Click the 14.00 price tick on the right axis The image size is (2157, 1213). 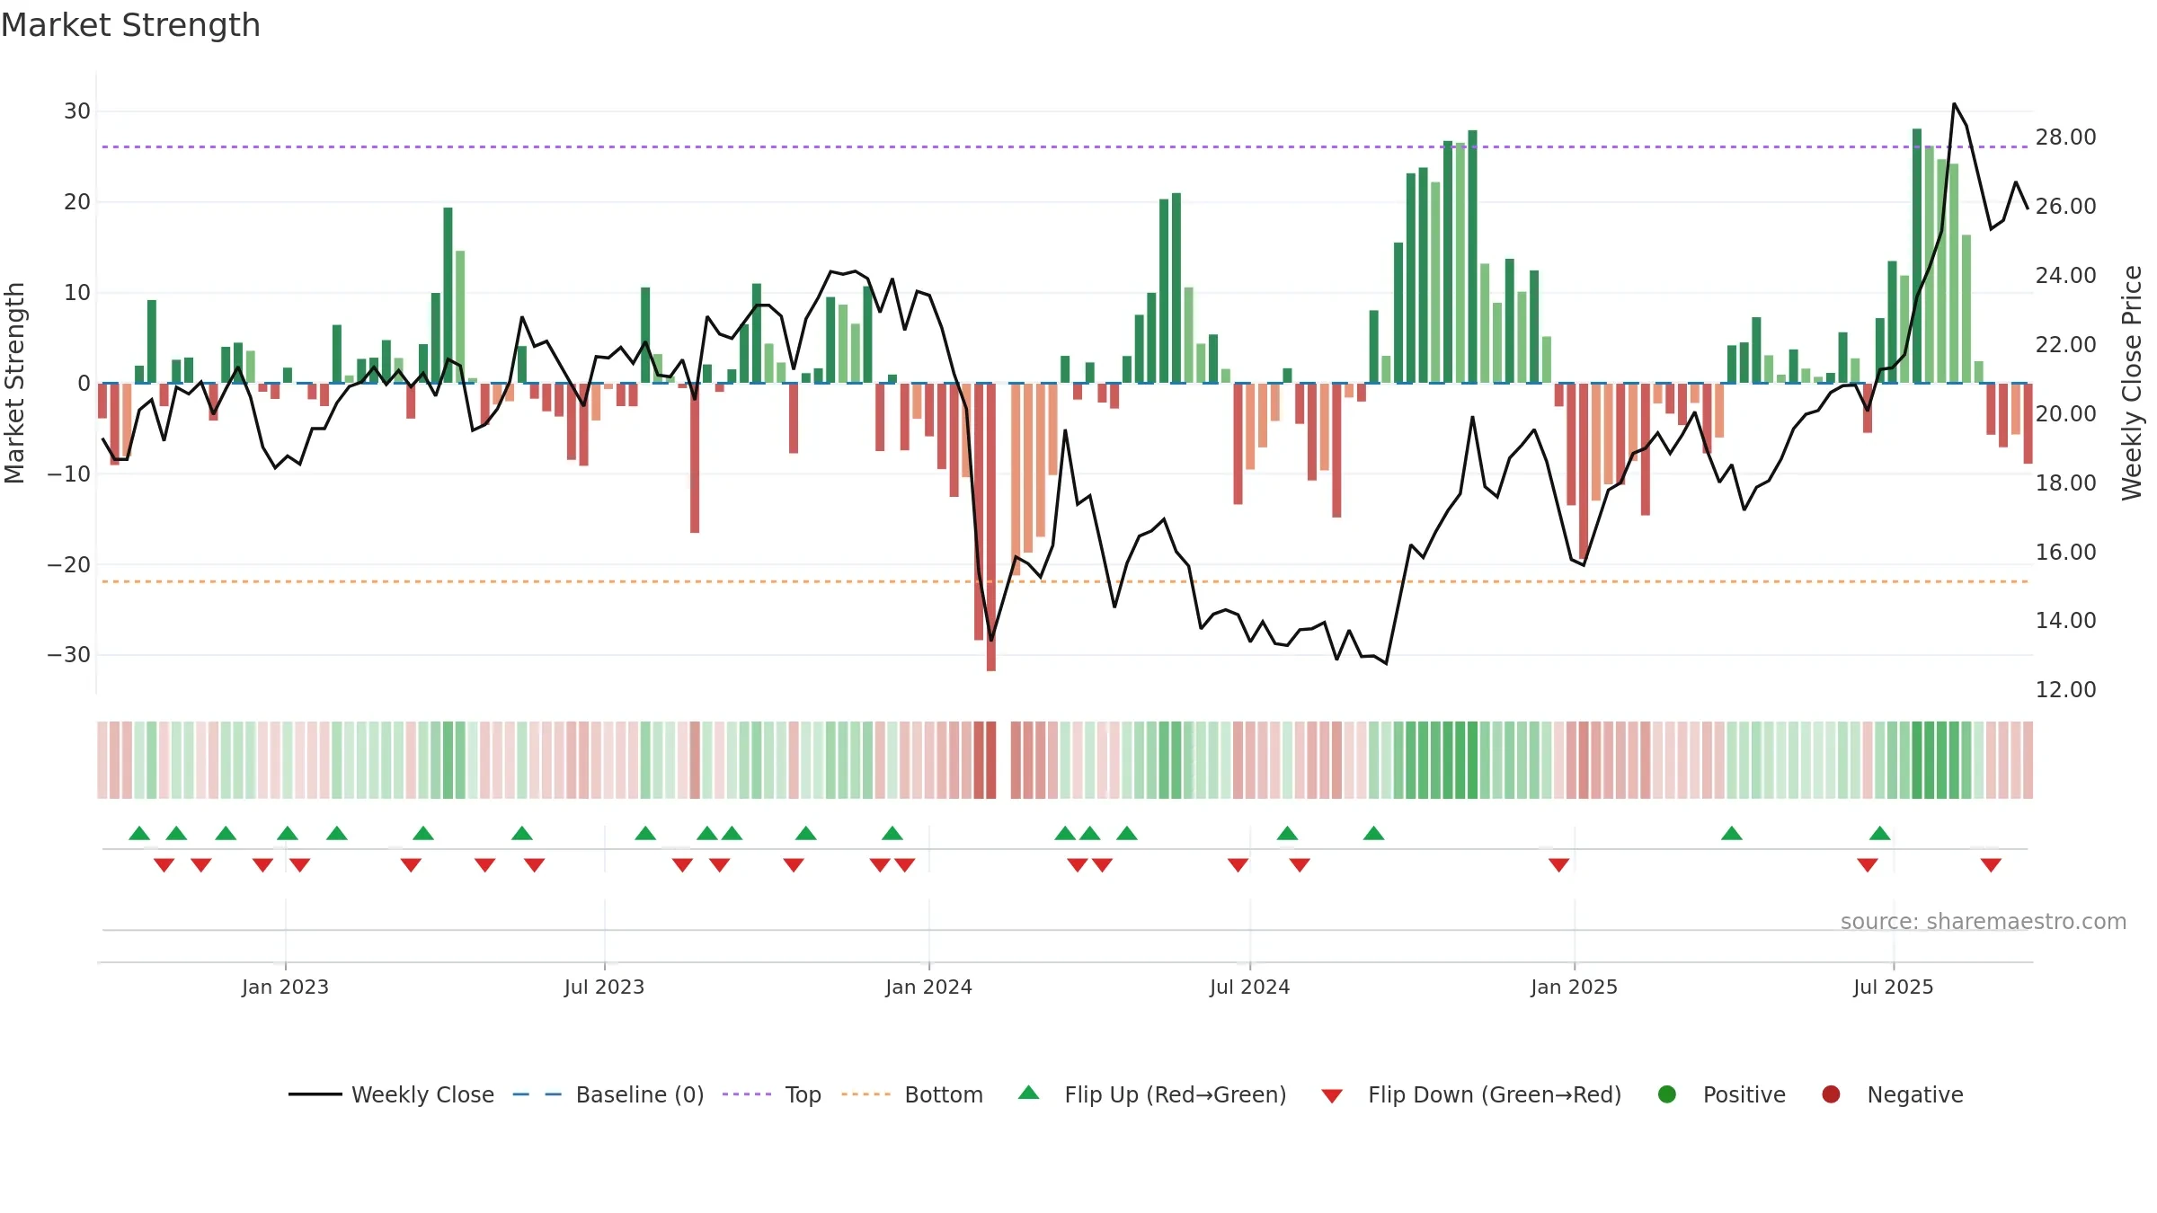[x=2065, y=621]
